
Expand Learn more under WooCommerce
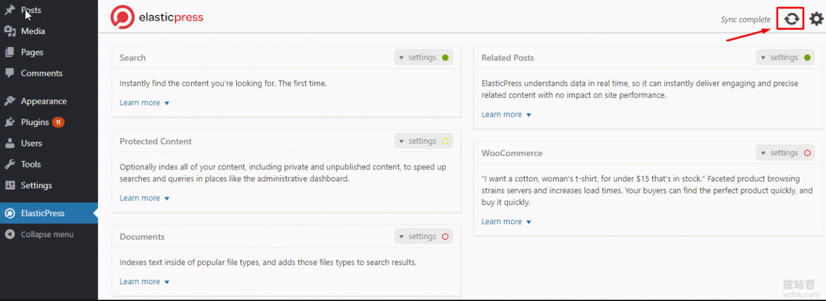[507, 221]
